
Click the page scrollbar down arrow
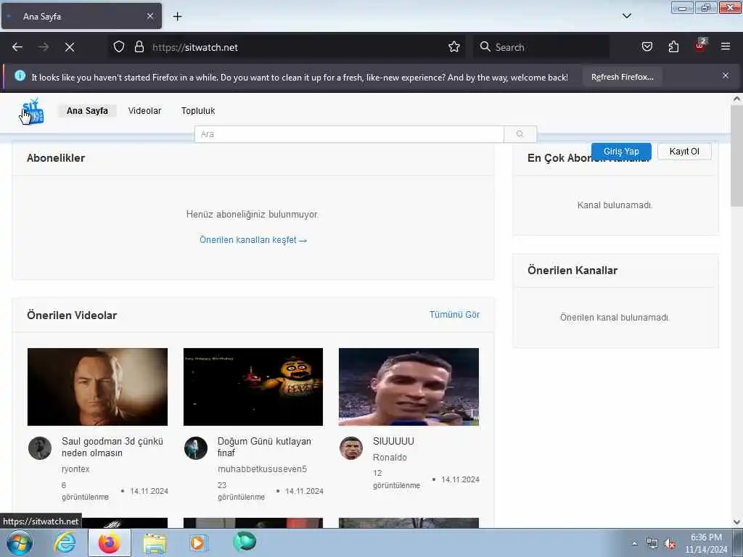(736, 522)
